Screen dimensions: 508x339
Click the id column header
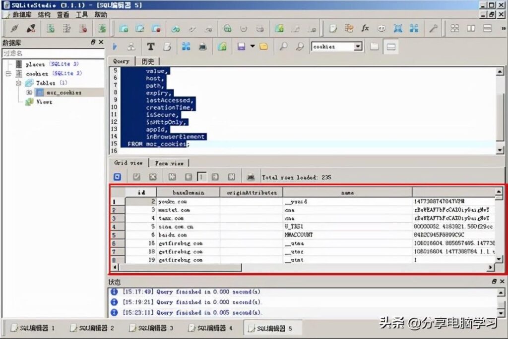pos(141,193)
